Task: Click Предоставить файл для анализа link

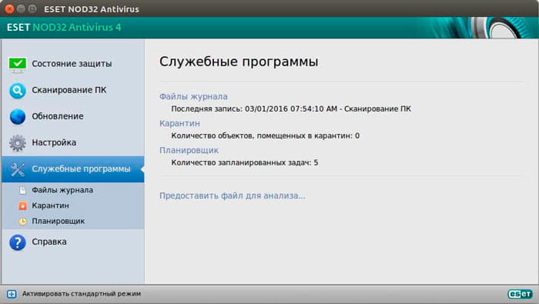Action: [232, 195]
